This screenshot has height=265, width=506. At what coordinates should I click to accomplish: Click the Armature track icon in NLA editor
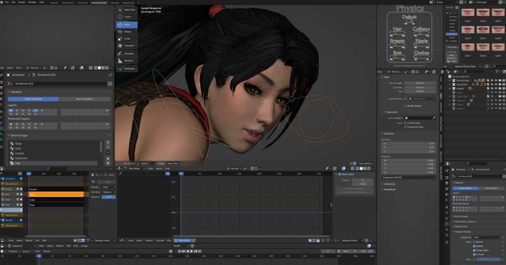click(x=3, y=178)
